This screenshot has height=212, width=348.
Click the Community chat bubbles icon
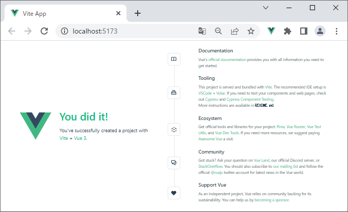point(174,163)
